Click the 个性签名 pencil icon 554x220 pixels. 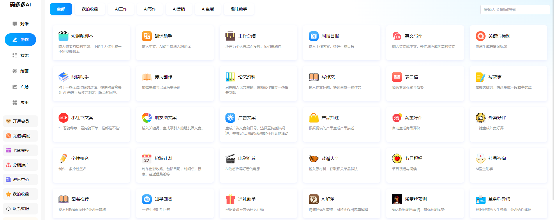coord(63,159)
